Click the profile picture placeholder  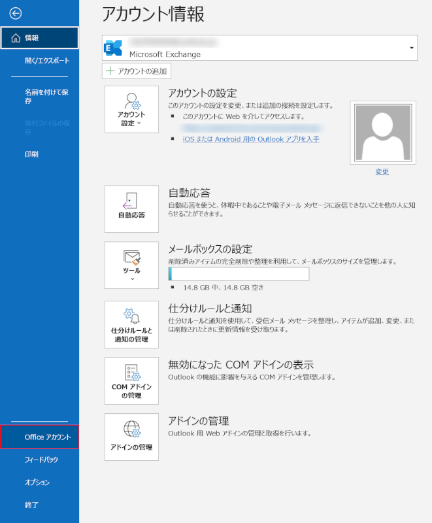point(383,133)
